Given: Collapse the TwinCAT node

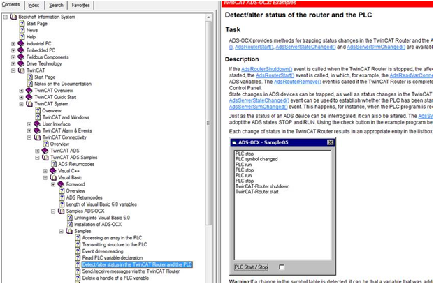Looking at the screenshot, I should 13,70.
